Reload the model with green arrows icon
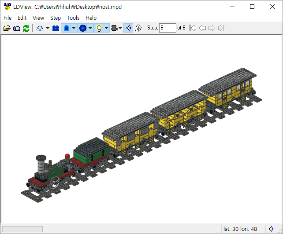283x234 pixels. click(26, 28)
